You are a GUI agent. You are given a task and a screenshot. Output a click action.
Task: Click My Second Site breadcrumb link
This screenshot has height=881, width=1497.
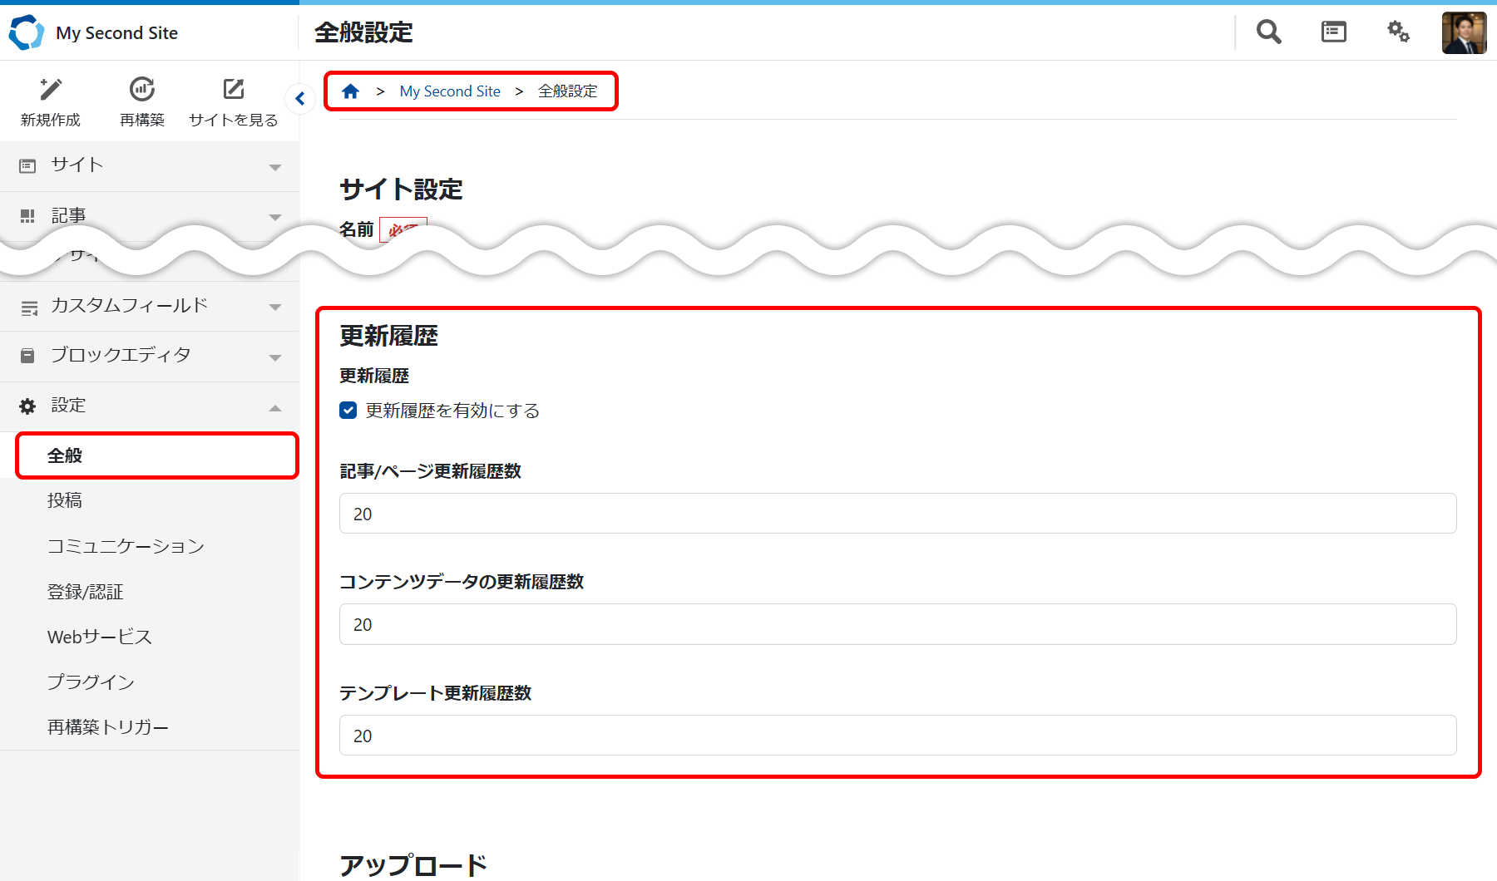pos(450,91)
